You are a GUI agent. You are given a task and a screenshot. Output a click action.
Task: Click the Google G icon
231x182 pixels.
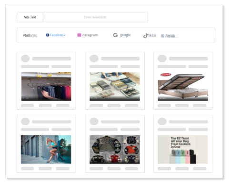115,35
